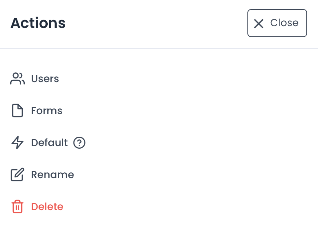318x237 pixels.
Task: Choose the Default text label
Action: pyautogui.click(x=49, y=143)
